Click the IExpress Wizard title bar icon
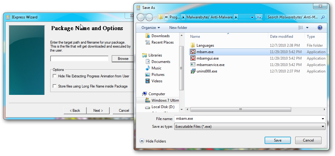The width and height of the screenshot is (335, 156). (x=8, y=17)
